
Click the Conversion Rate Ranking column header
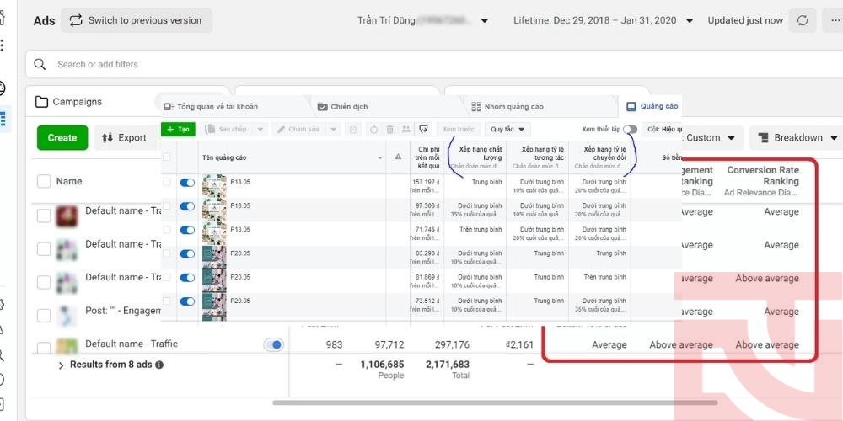tap(761, 181)
